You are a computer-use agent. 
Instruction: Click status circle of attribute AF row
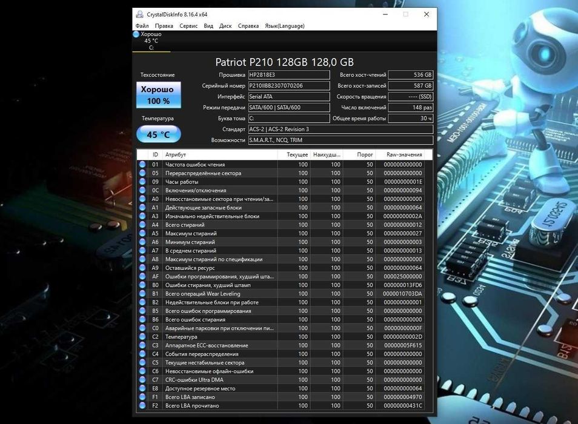click(x=142, y=276)
